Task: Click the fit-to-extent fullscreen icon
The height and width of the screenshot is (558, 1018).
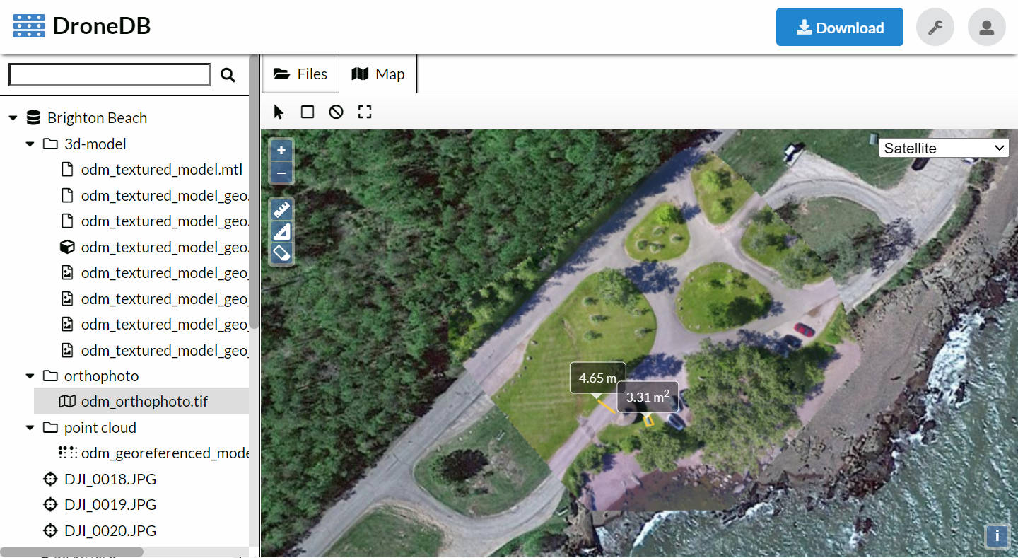Action: pyautogui.click(x=364, y=111)
